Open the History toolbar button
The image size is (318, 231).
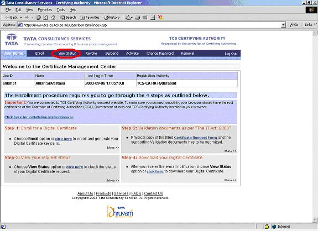112,18
